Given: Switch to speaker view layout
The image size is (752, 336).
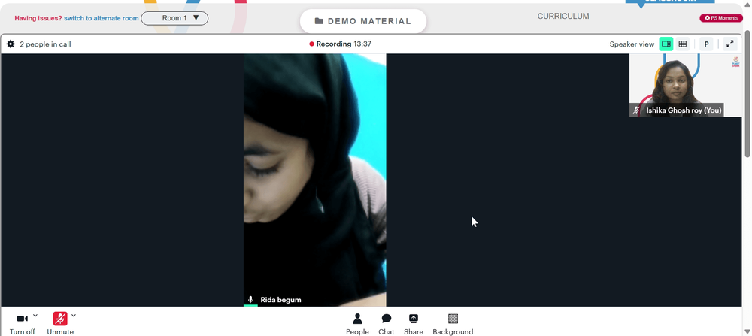Looking at the screenshot, I should pyautogui.click(x=666, y=44).
